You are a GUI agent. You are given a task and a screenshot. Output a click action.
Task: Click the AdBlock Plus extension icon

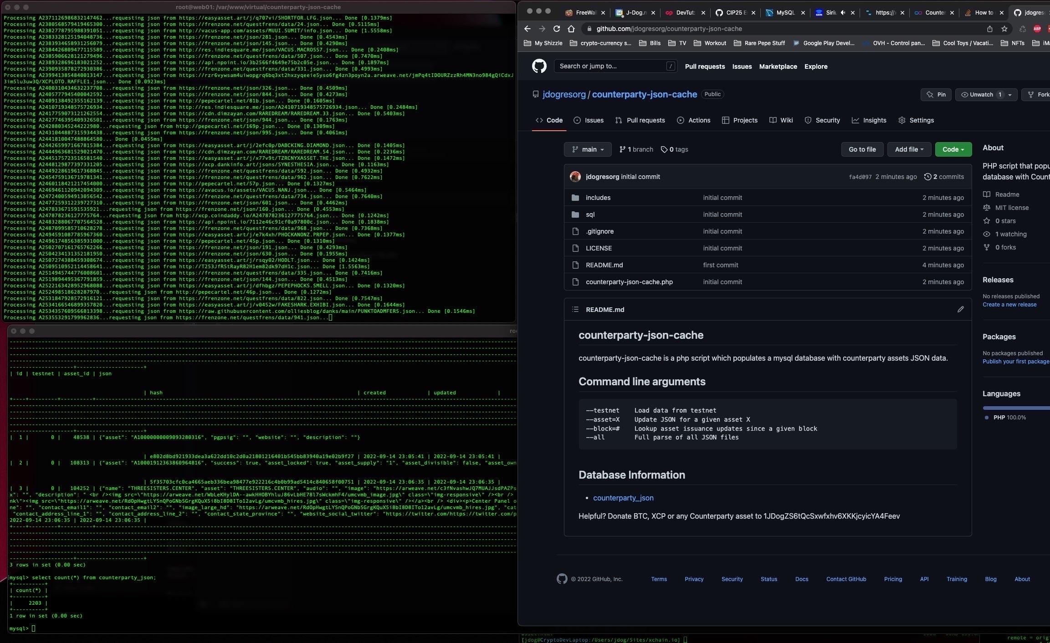coord(1037,29)
